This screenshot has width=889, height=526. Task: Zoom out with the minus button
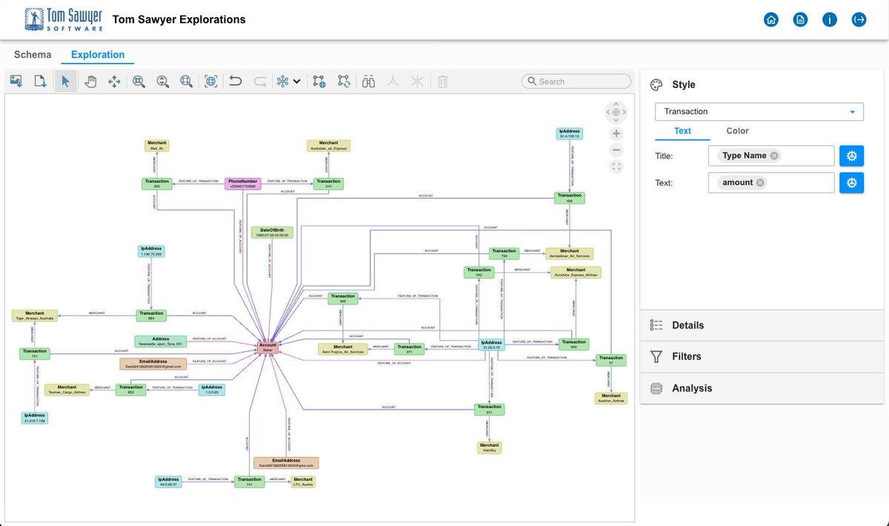(616, 150)
